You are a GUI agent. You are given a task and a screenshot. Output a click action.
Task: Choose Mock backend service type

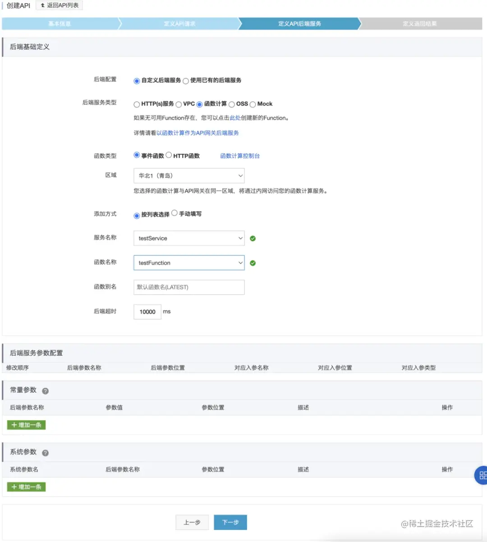[253, 105]
